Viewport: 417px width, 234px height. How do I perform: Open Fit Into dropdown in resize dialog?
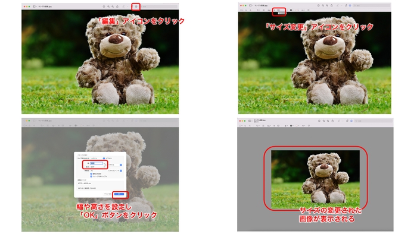[98, 158]
